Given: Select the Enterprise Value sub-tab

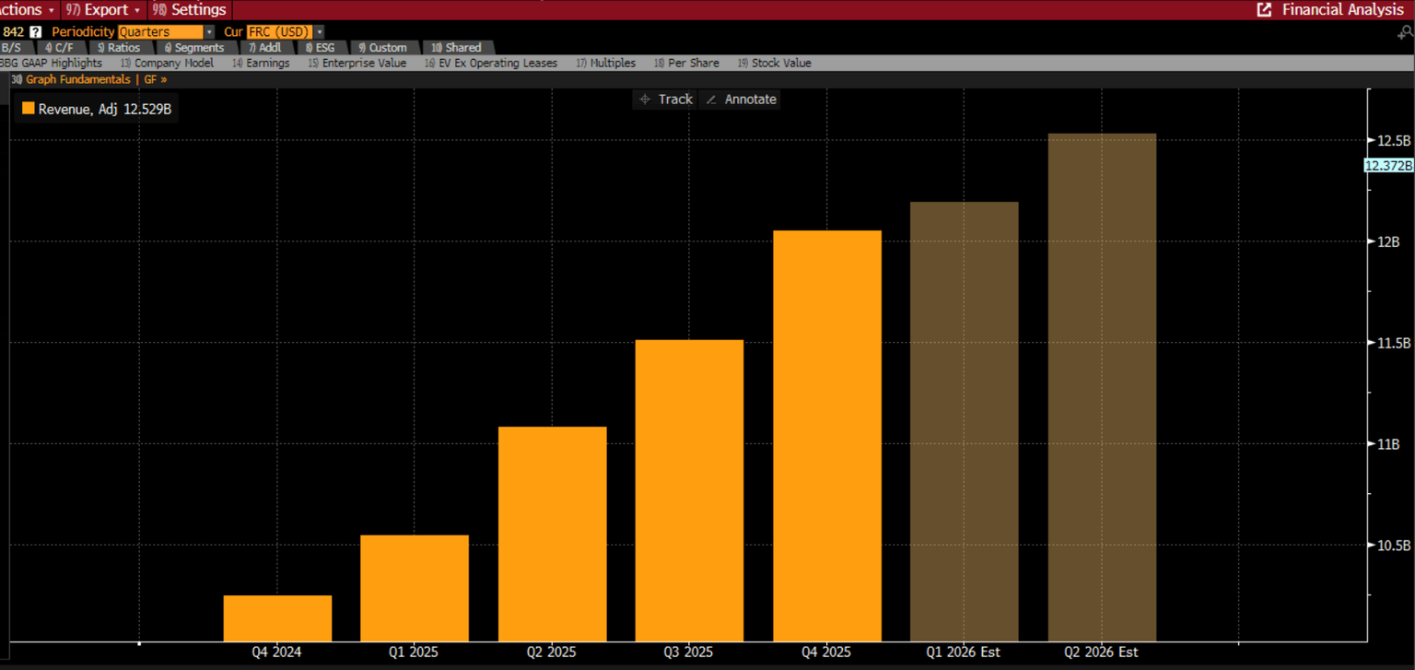Looking at the screenshot, I should [357, 64].
